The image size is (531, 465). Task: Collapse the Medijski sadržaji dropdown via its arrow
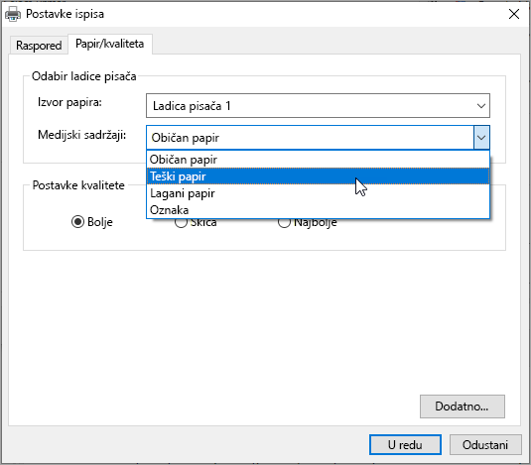tap(481, 138)
